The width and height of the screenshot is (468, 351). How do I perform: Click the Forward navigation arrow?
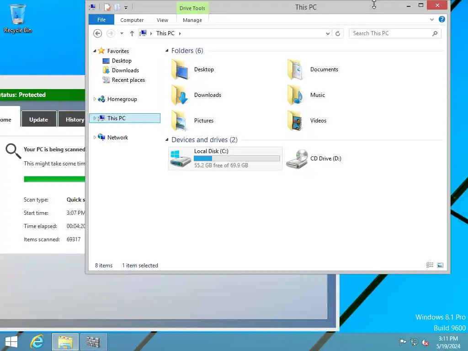click(111, 33)
